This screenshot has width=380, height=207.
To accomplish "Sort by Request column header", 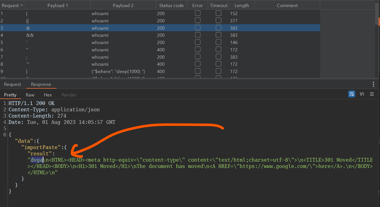I will (12, 5).
